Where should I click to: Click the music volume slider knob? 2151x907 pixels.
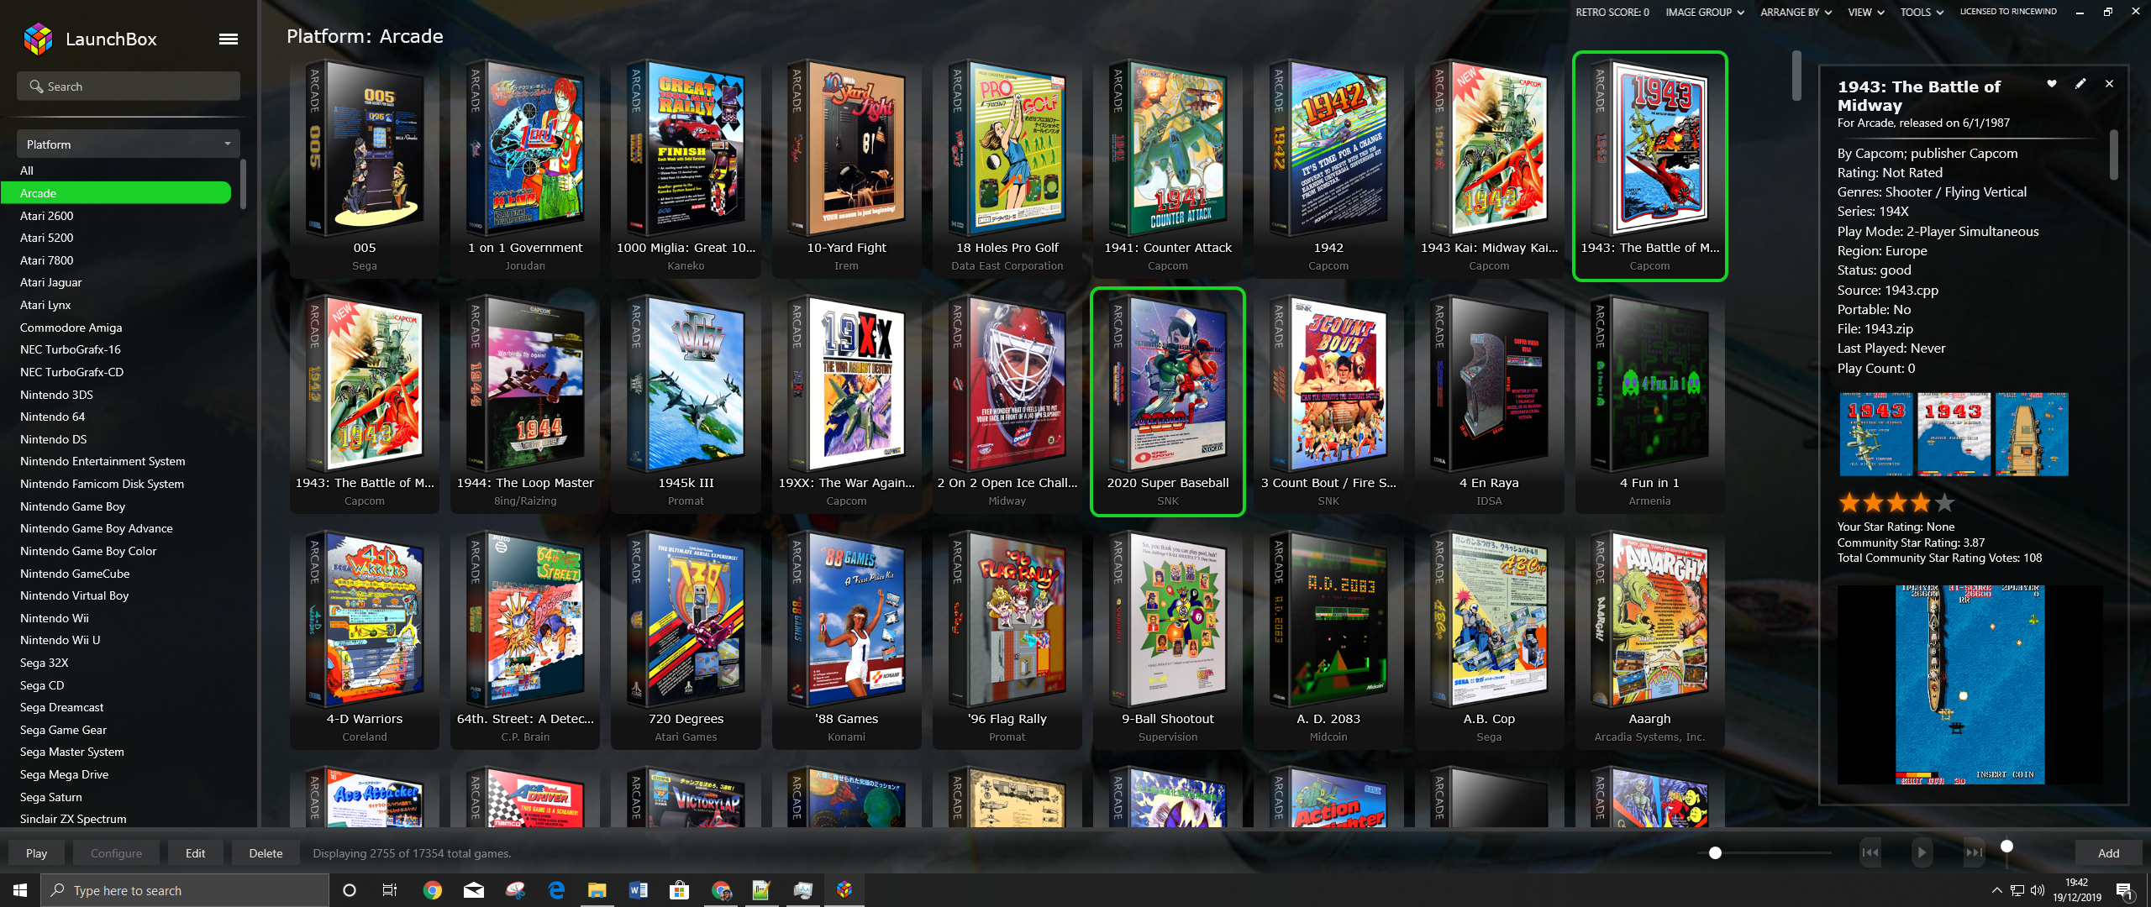point(2006,847)
